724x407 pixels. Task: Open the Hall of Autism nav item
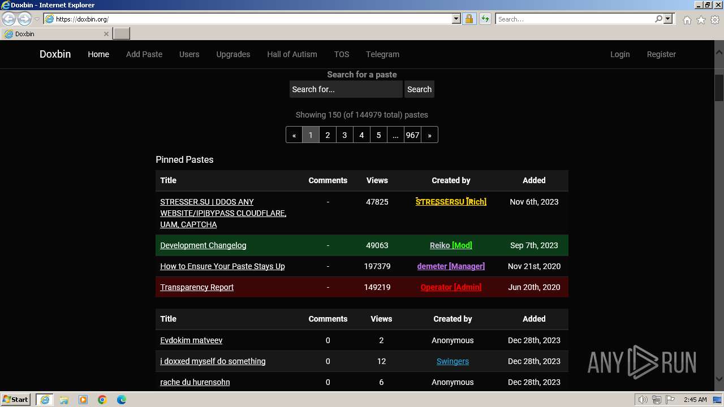pyautogui.click(x=292, y=54)
